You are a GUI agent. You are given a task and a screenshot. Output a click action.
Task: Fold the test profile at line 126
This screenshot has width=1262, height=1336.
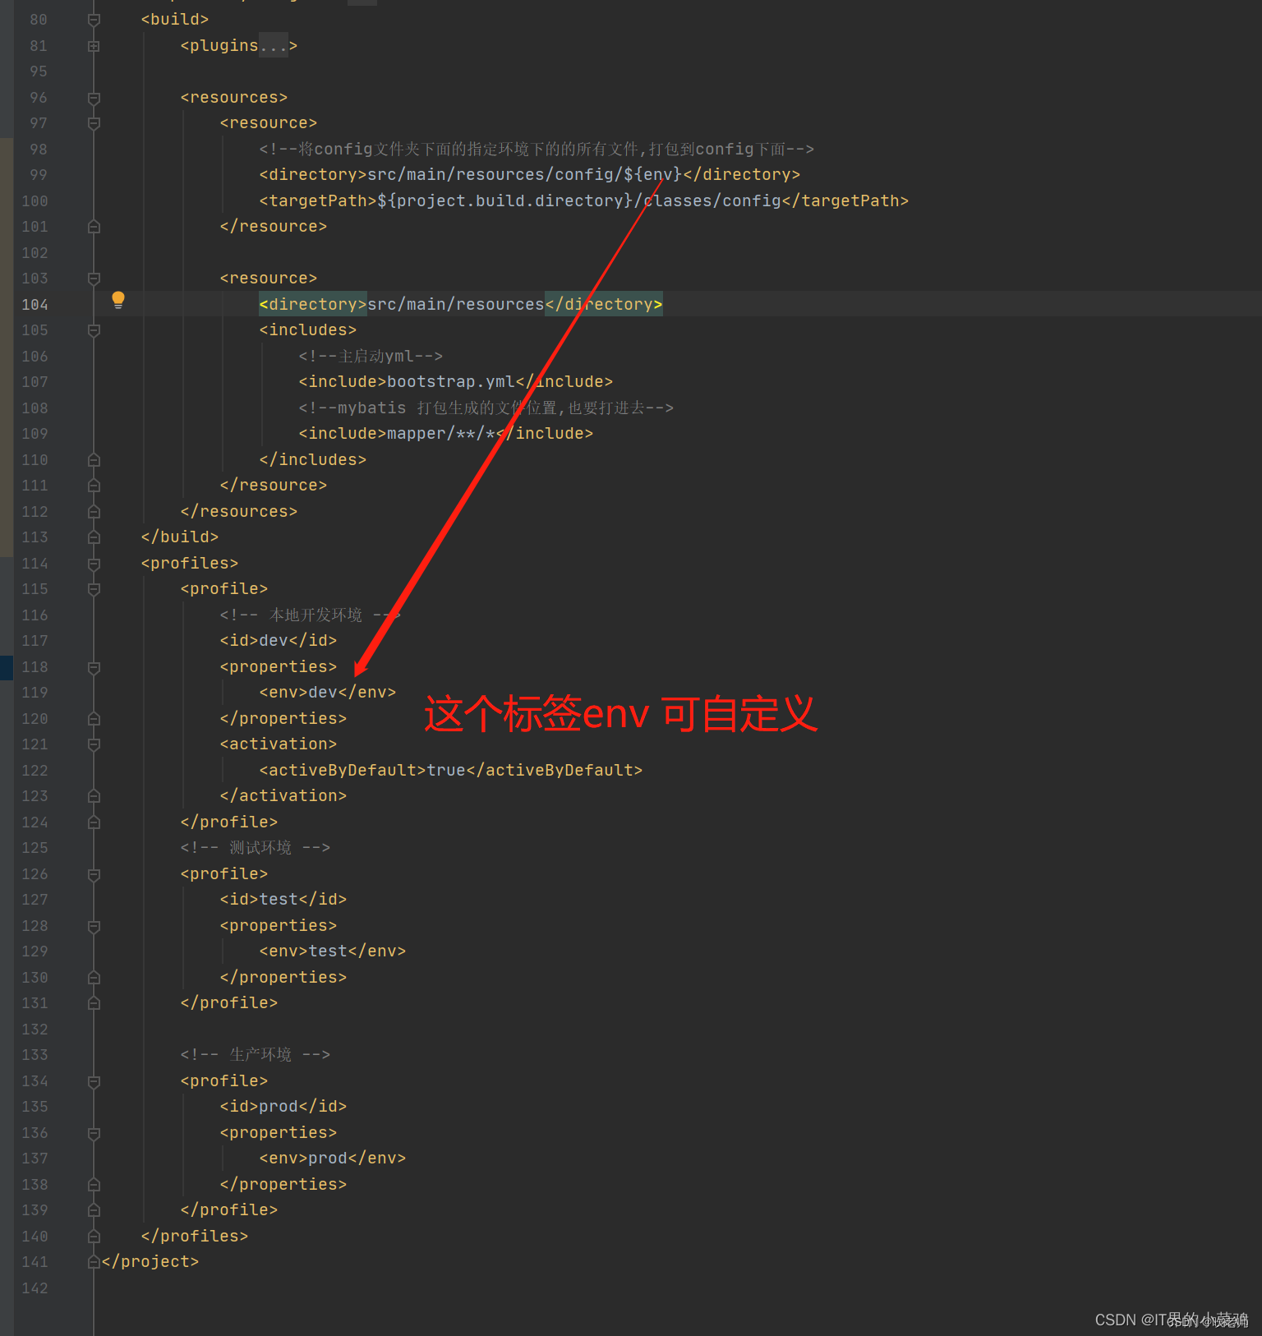coord(94,874)
